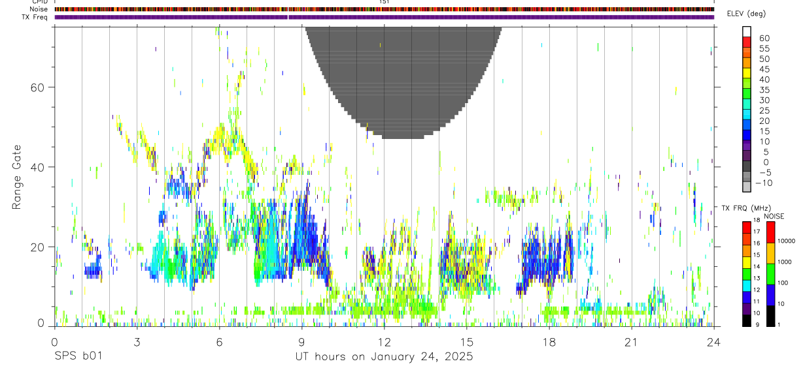803x370 pixels.
Task: Pick the purple 10–11 MHz TX FRQ swatch
Action: (x=747, y=309)
